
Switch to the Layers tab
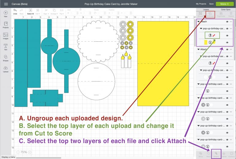[x=206, y=9]
